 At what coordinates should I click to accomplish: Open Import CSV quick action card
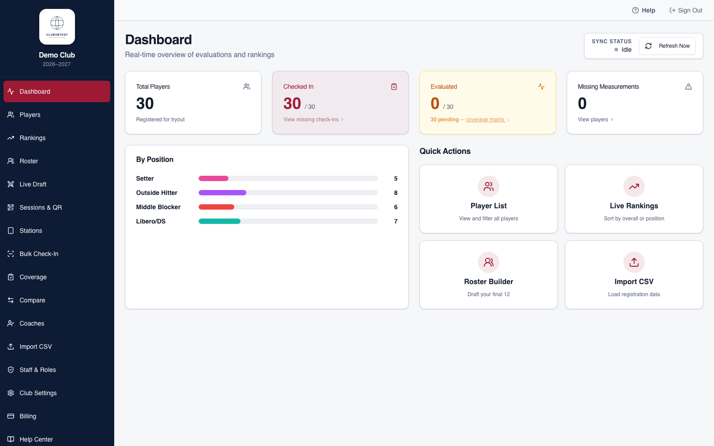(x=634, y=275)
